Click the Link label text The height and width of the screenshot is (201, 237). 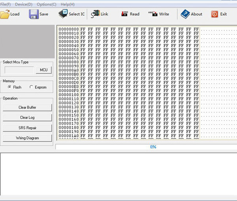pyautogui.click(x=104, y=14)
